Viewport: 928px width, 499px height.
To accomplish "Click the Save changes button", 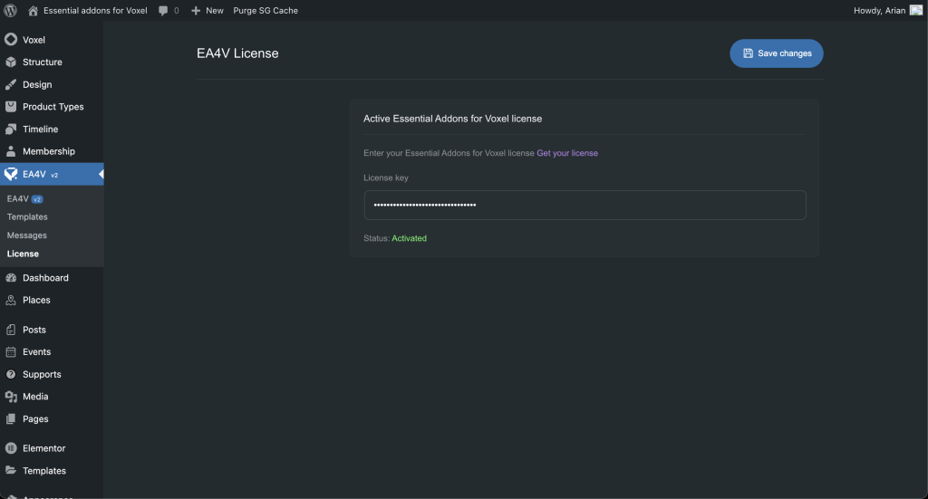I will pos(777,53).
